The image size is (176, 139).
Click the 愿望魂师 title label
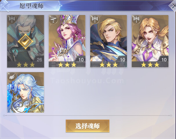(31, 6)
